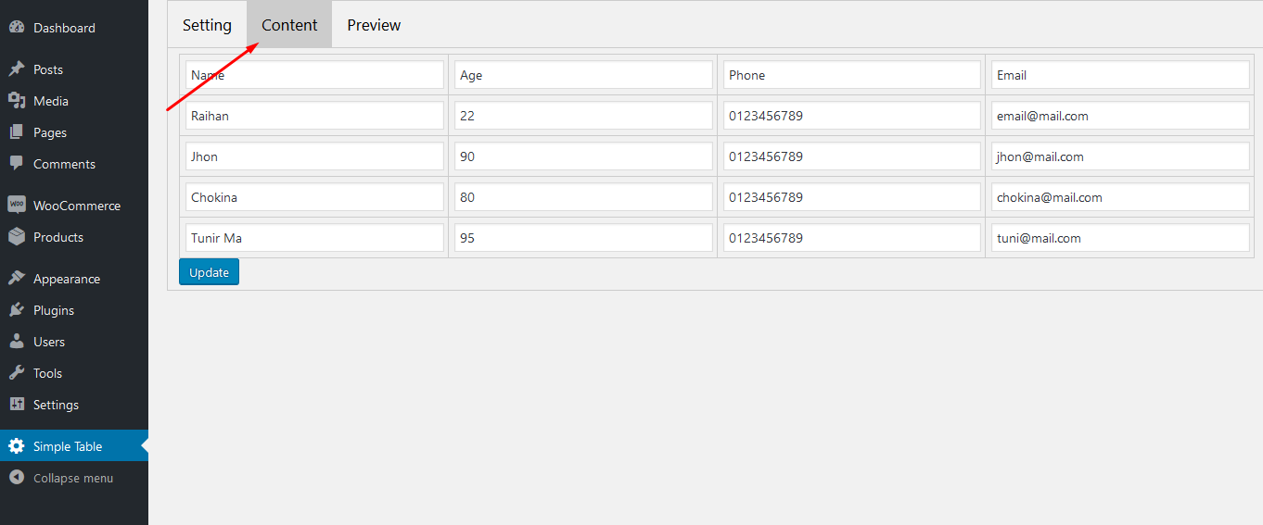The height and width of the screenshot is (525, 1263).
Task: Click the Settings sliders icon
Action: pyautogui.click(x=17, y=405)
